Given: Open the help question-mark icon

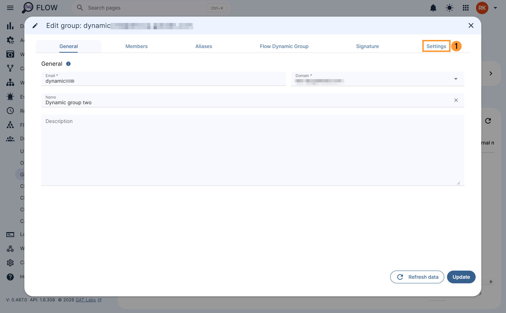Looking at the screenshot, I should 10,277.
